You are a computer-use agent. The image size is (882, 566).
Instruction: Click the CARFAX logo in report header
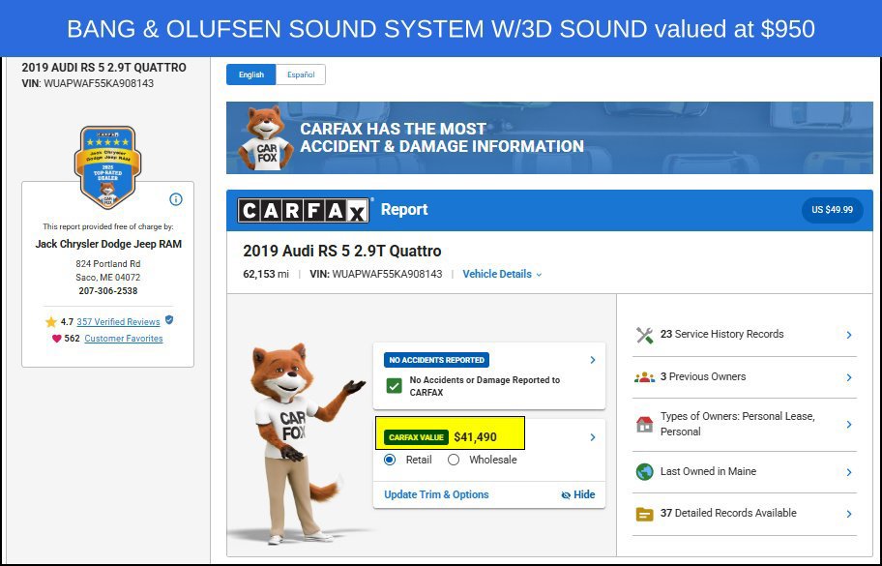click(304, 210)
